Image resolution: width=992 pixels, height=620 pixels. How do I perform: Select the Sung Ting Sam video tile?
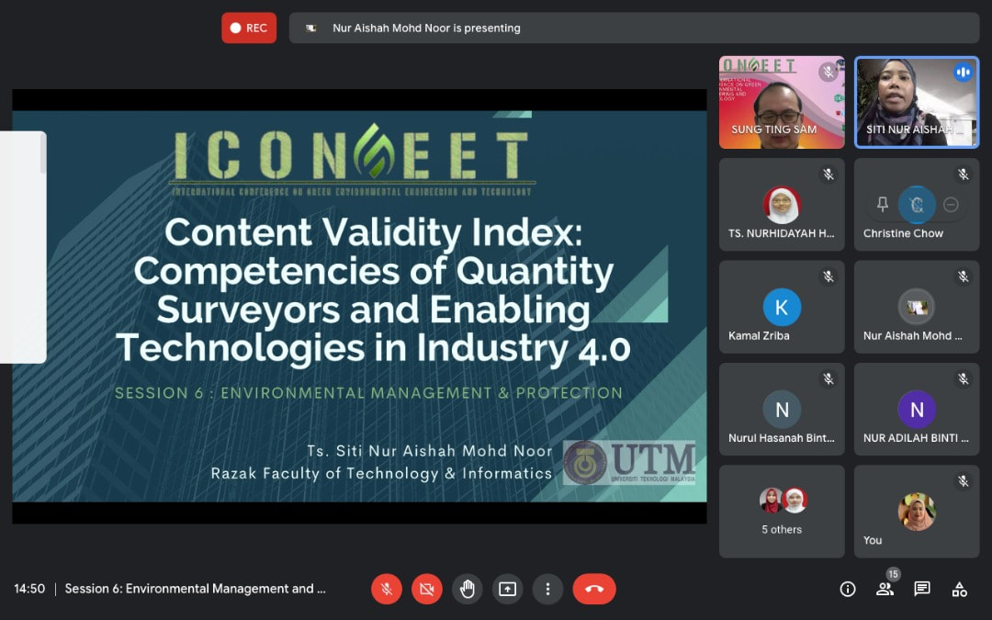(782, 102)
